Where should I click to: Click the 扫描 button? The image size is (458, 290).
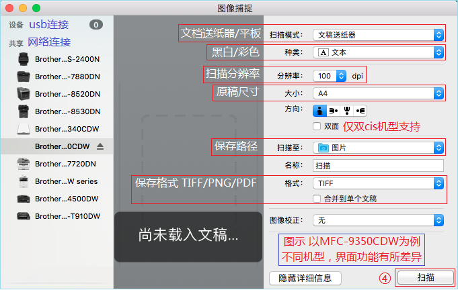point(426,277)
